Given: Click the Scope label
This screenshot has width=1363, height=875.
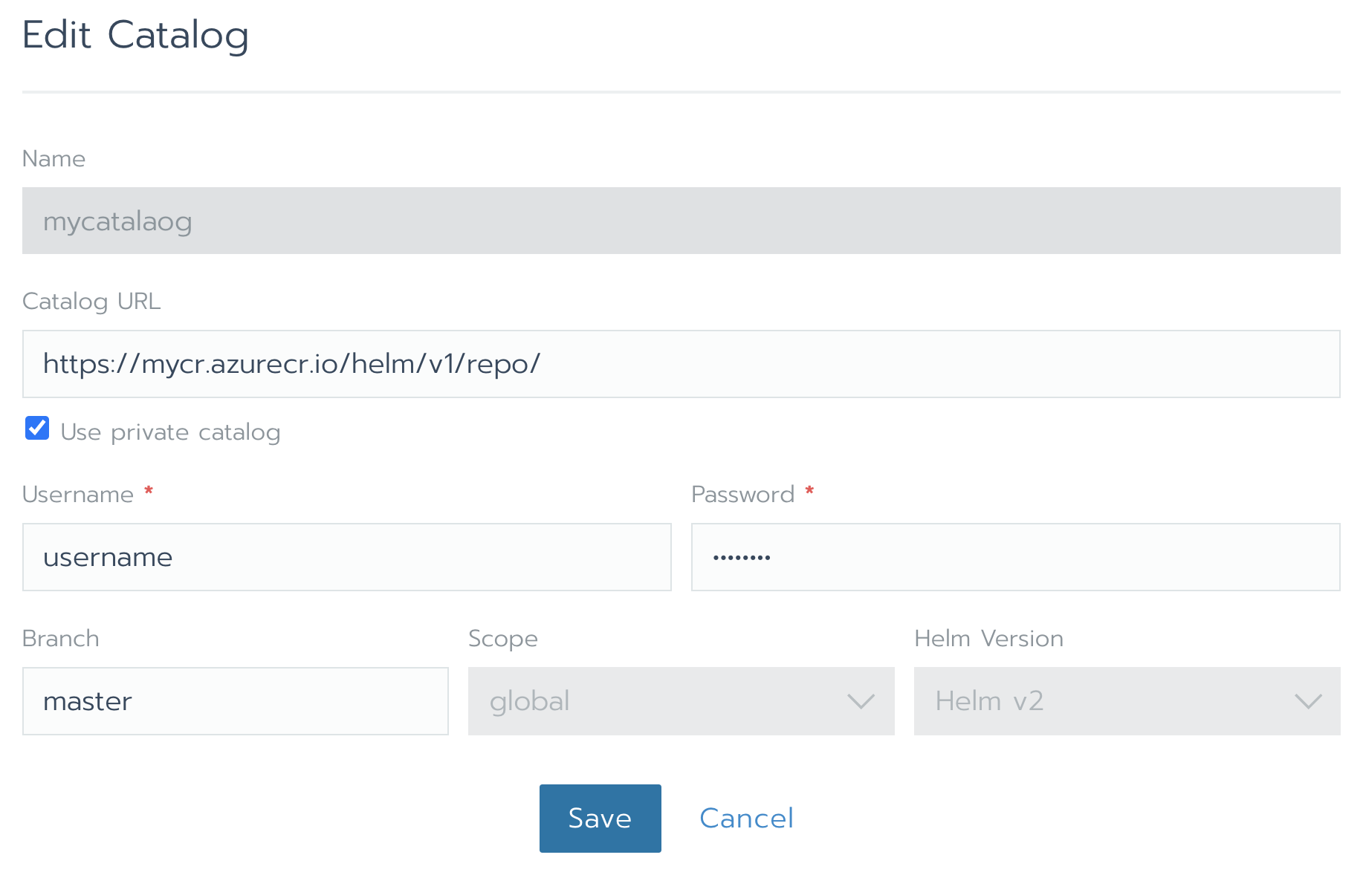Looking at the screenshot, I should [503, 639].
